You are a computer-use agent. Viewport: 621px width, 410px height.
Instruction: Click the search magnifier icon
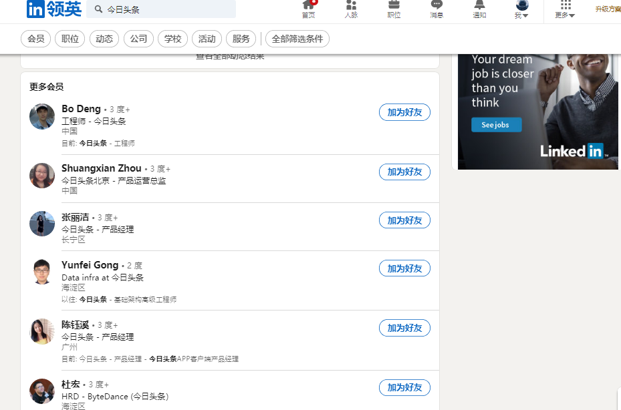(x=99, y=9)
